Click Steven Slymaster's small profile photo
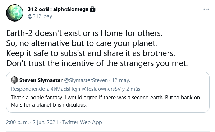The width and height of the screenshot is (215, 132). pyautogui.click(x=14, y=80)
